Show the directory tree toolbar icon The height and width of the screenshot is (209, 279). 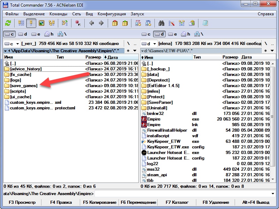52,23
